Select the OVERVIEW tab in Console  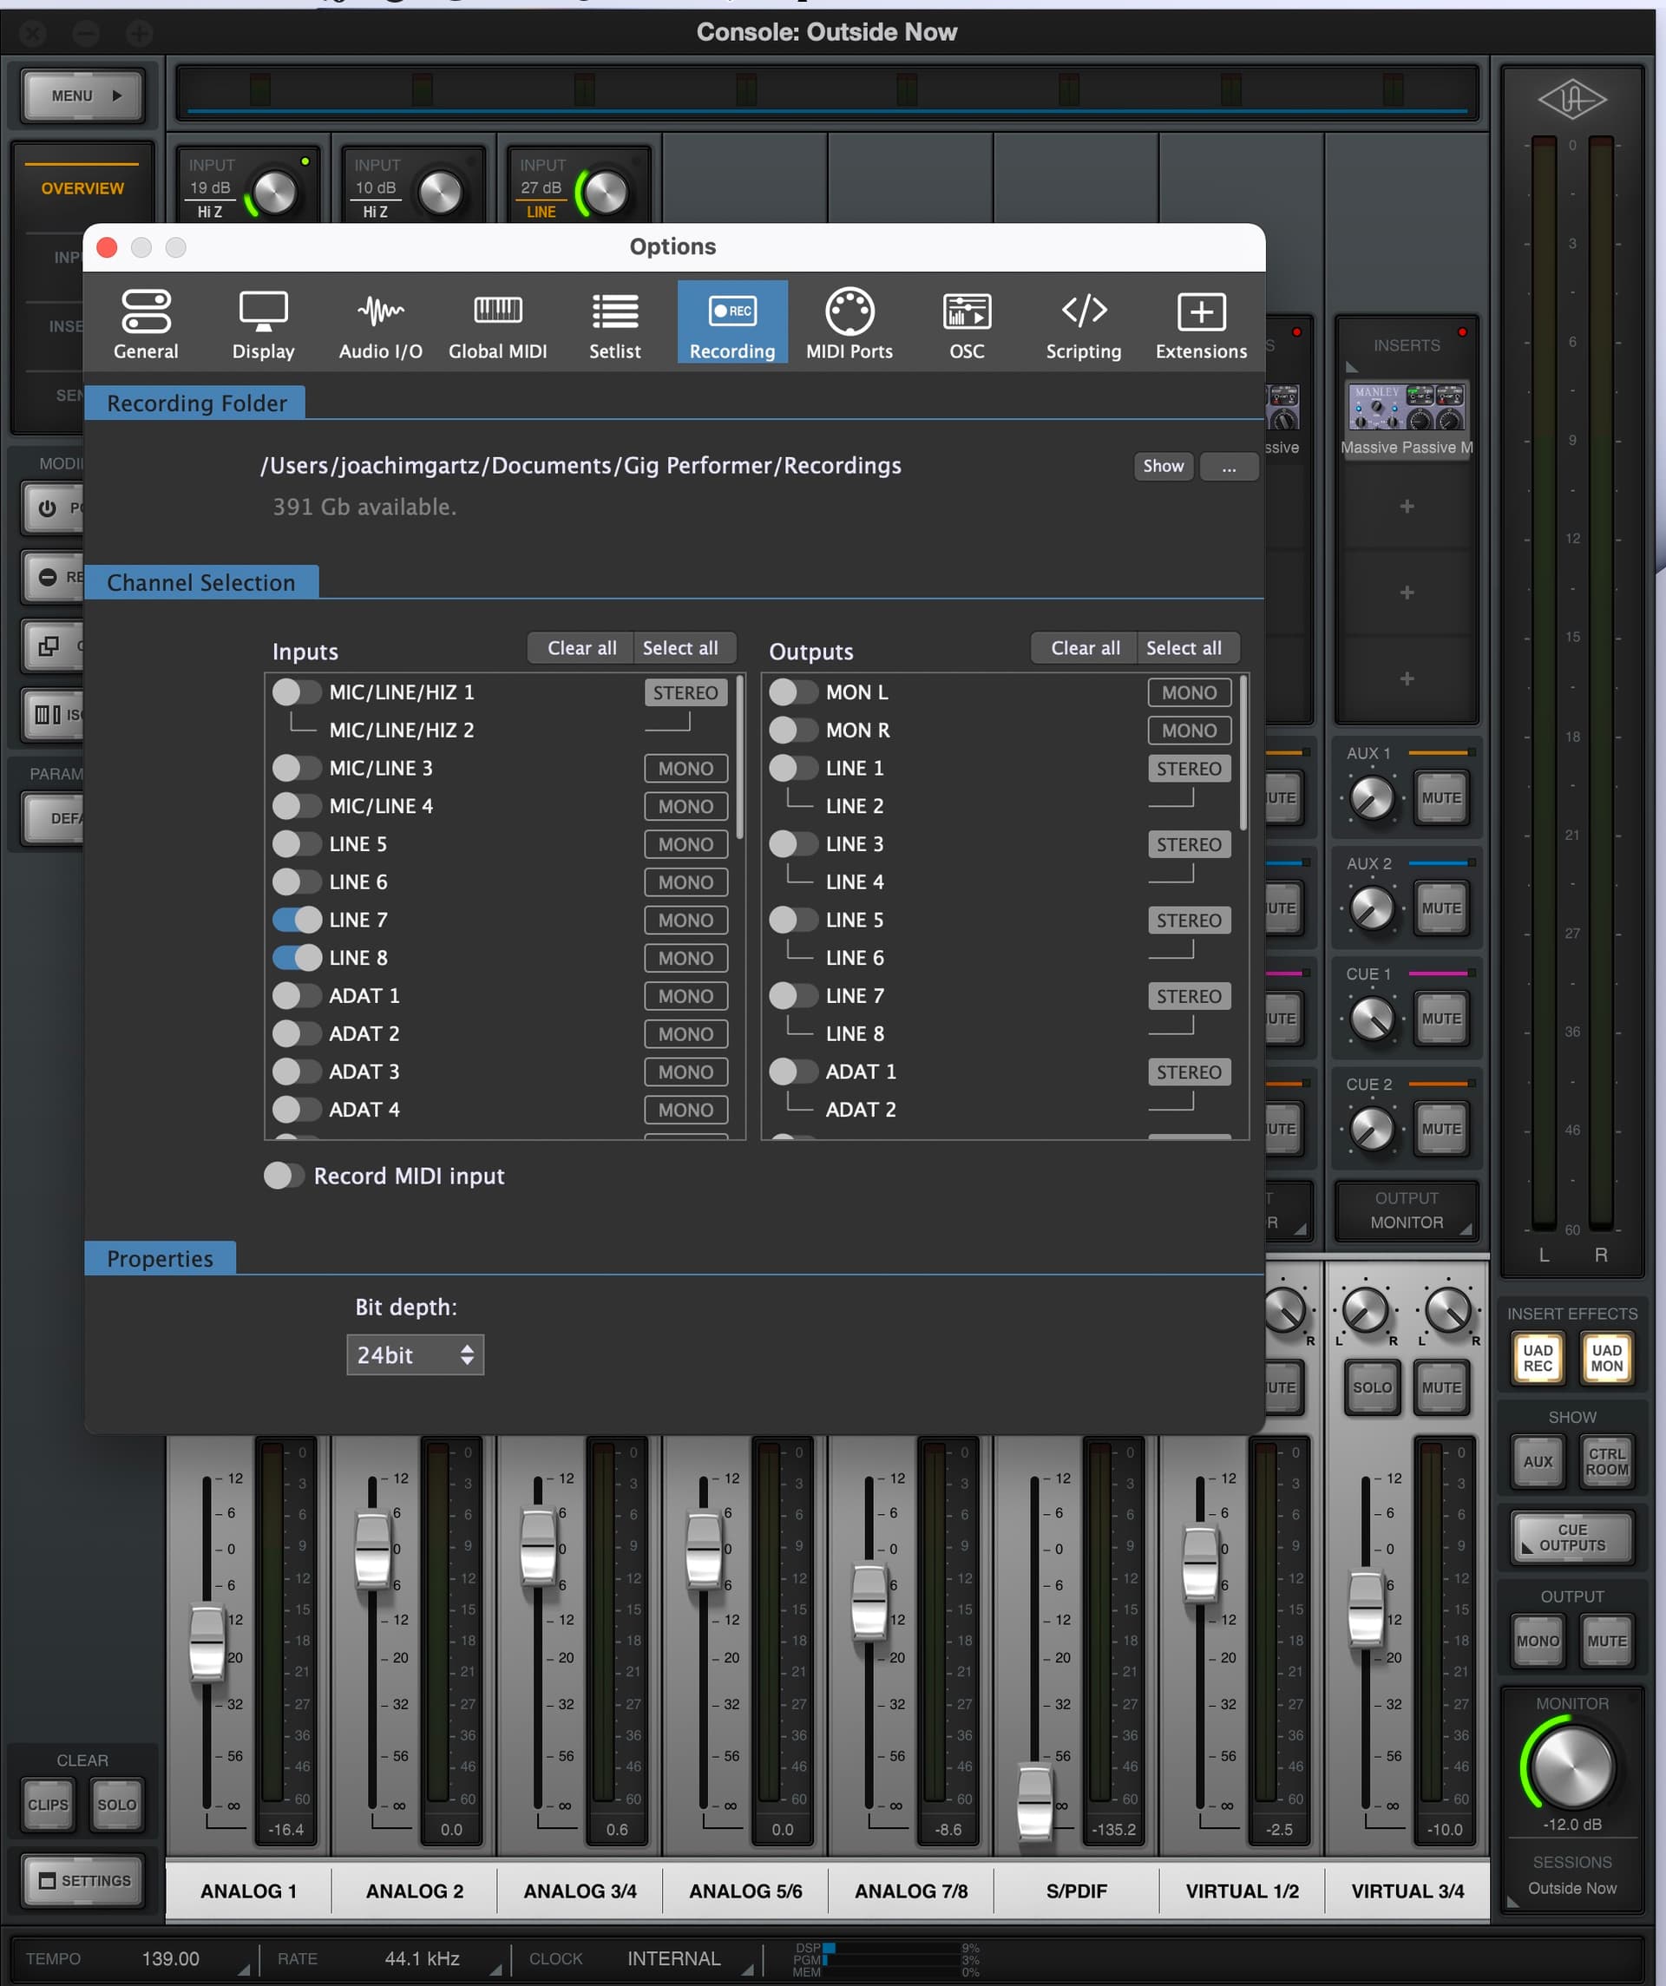(x=82, y=188)
